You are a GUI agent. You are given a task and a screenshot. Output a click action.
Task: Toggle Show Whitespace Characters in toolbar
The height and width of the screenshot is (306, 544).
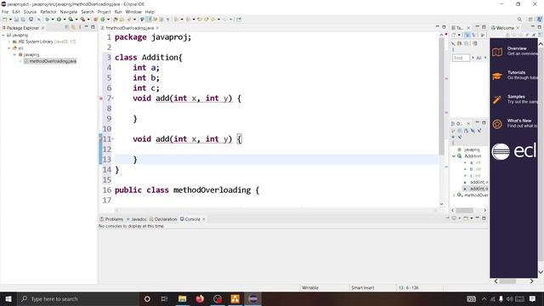pyautogui.click(x=167, y=20)
